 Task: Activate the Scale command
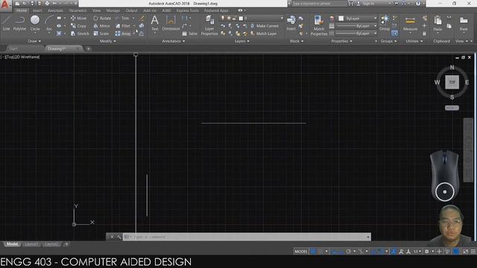pyautogui.click(x=101, y=33)
